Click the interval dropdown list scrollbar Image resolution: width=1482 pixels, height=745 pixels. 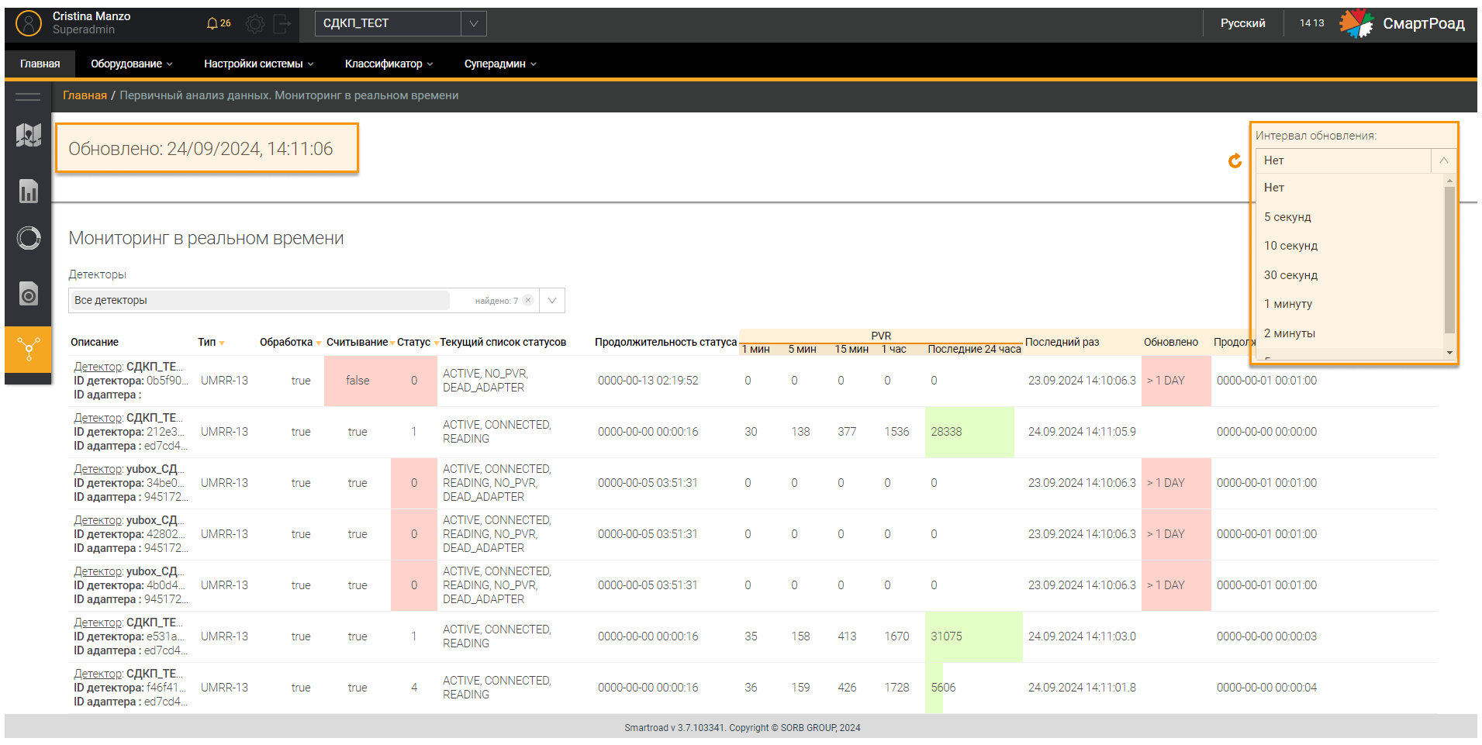tap(1449, 260)
